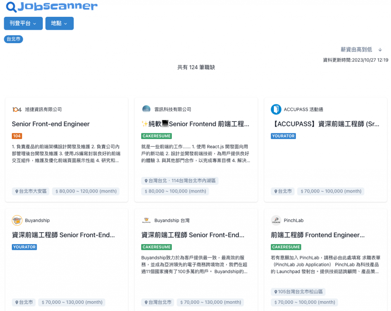The height and width of the screenshot is (311, 391).
Task: Click the Buyandship 台灣 small logo
Action: tap(146, 220)
